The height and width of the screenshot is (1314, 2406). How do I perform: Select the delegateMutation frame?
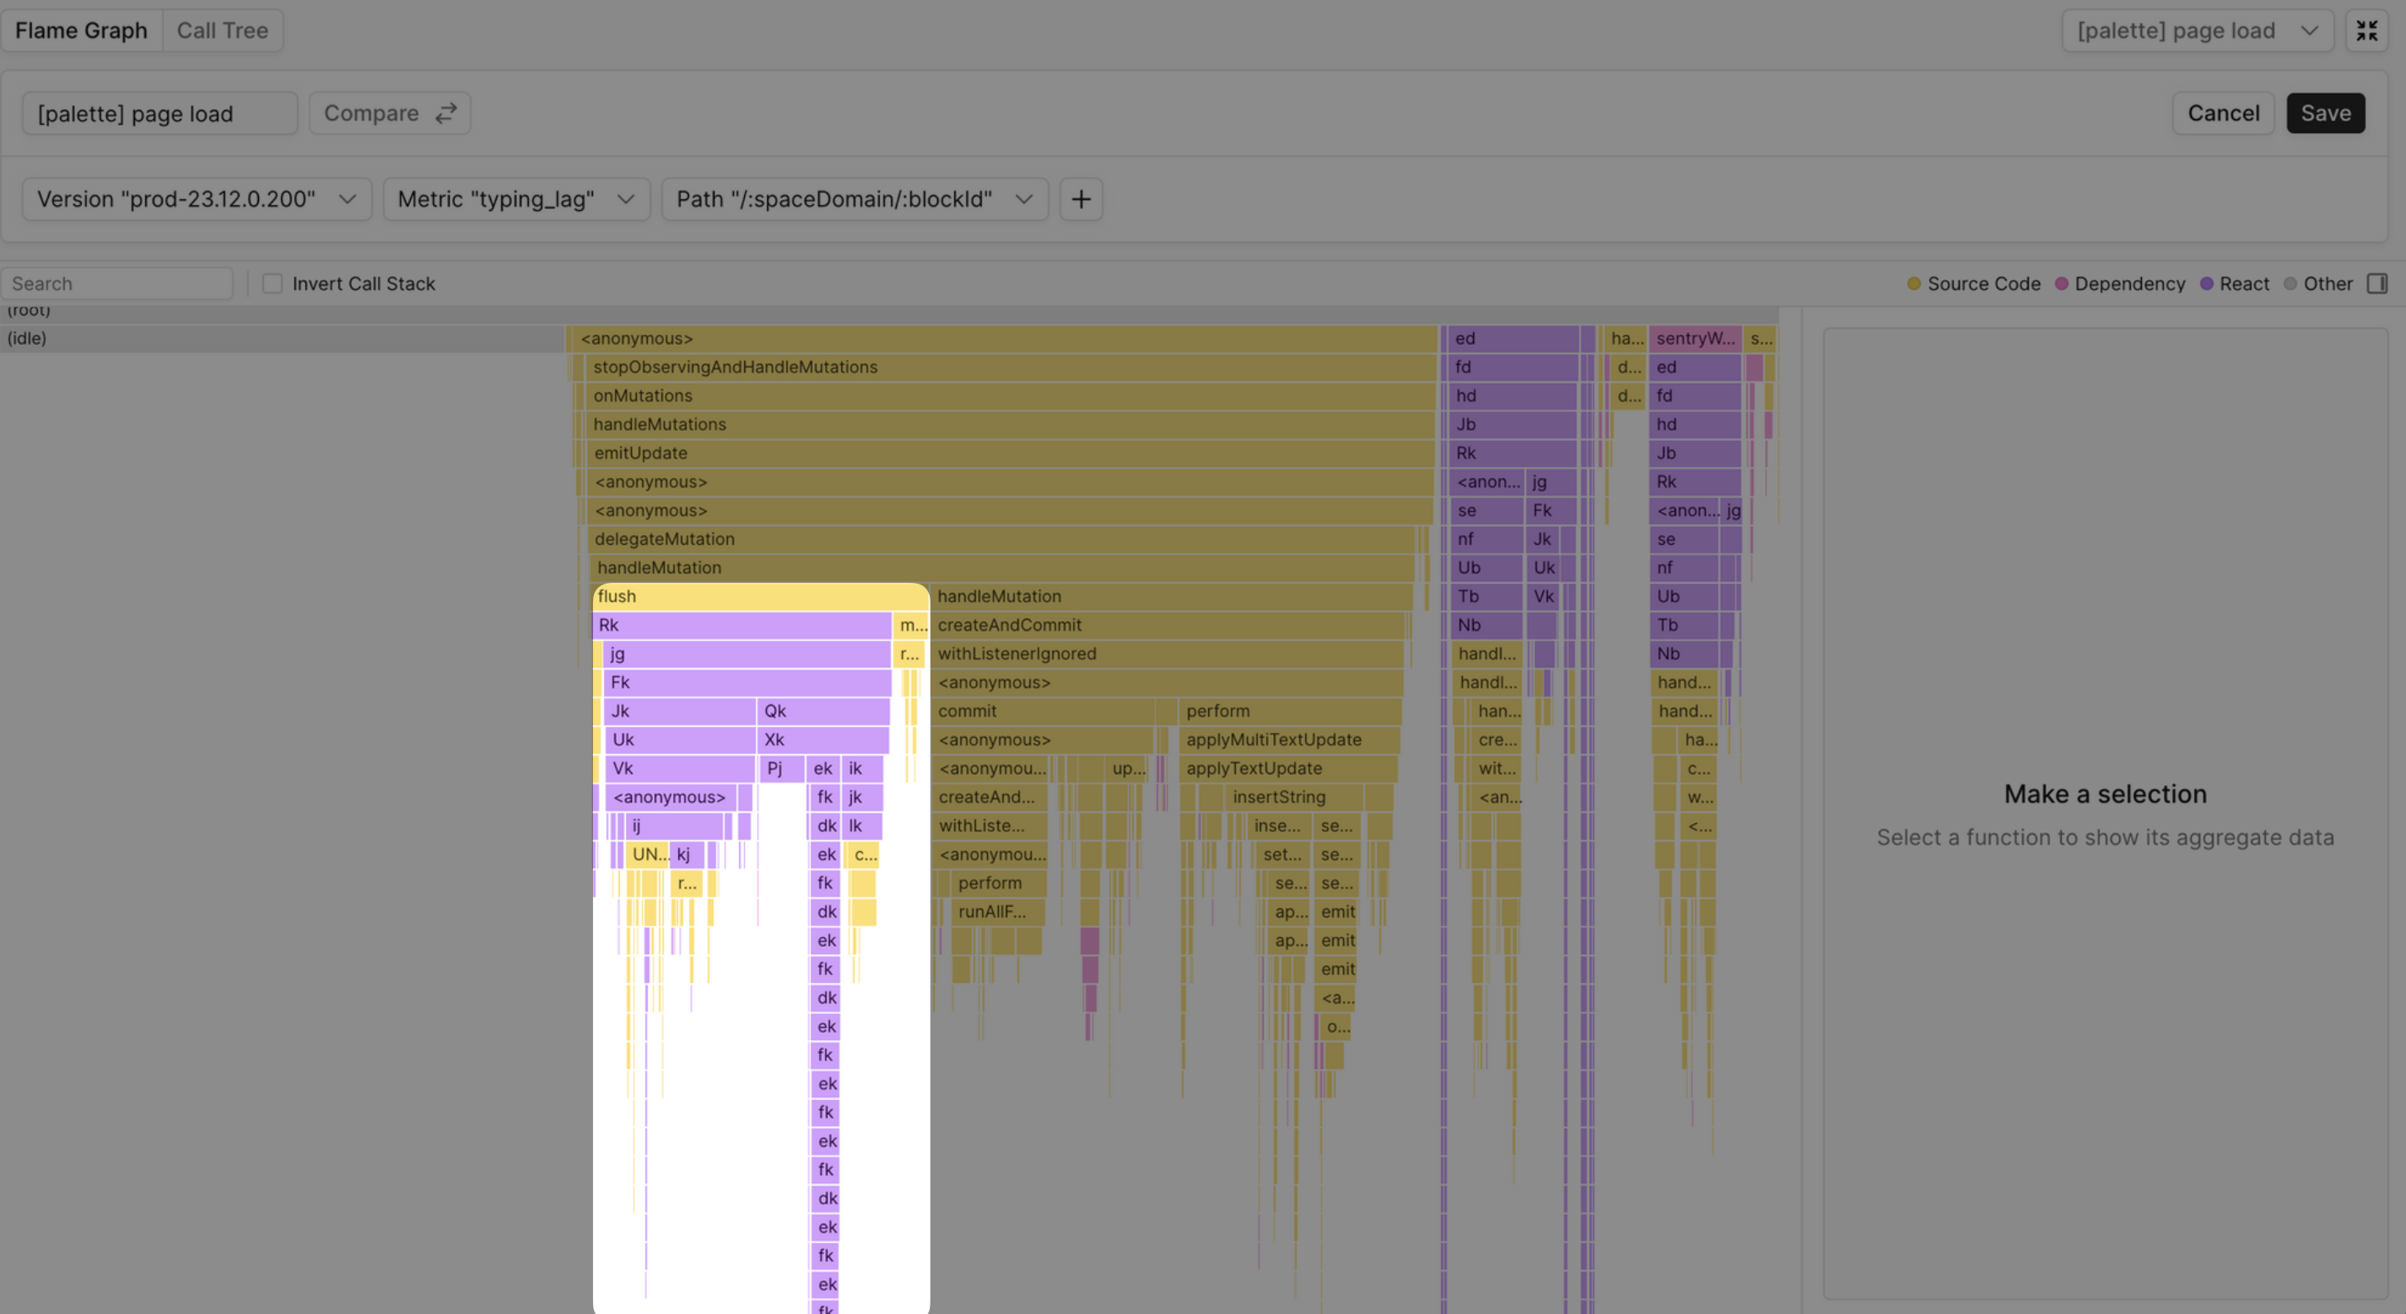pyautogui.click(x=1001, y=539)
